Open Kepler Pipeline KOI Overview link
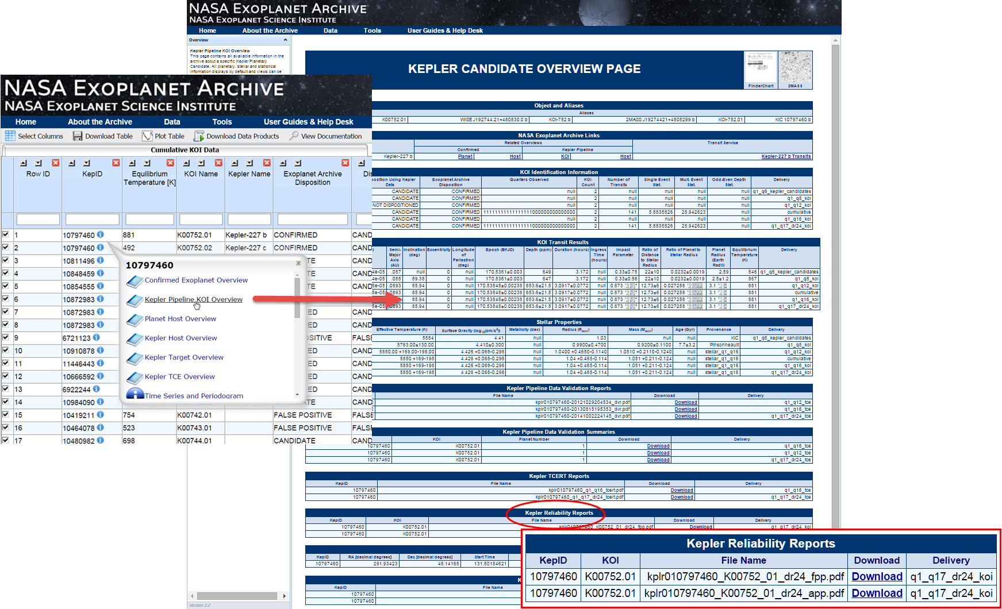The height and width of the screenshot is (609, 1002). coord(194,299)
